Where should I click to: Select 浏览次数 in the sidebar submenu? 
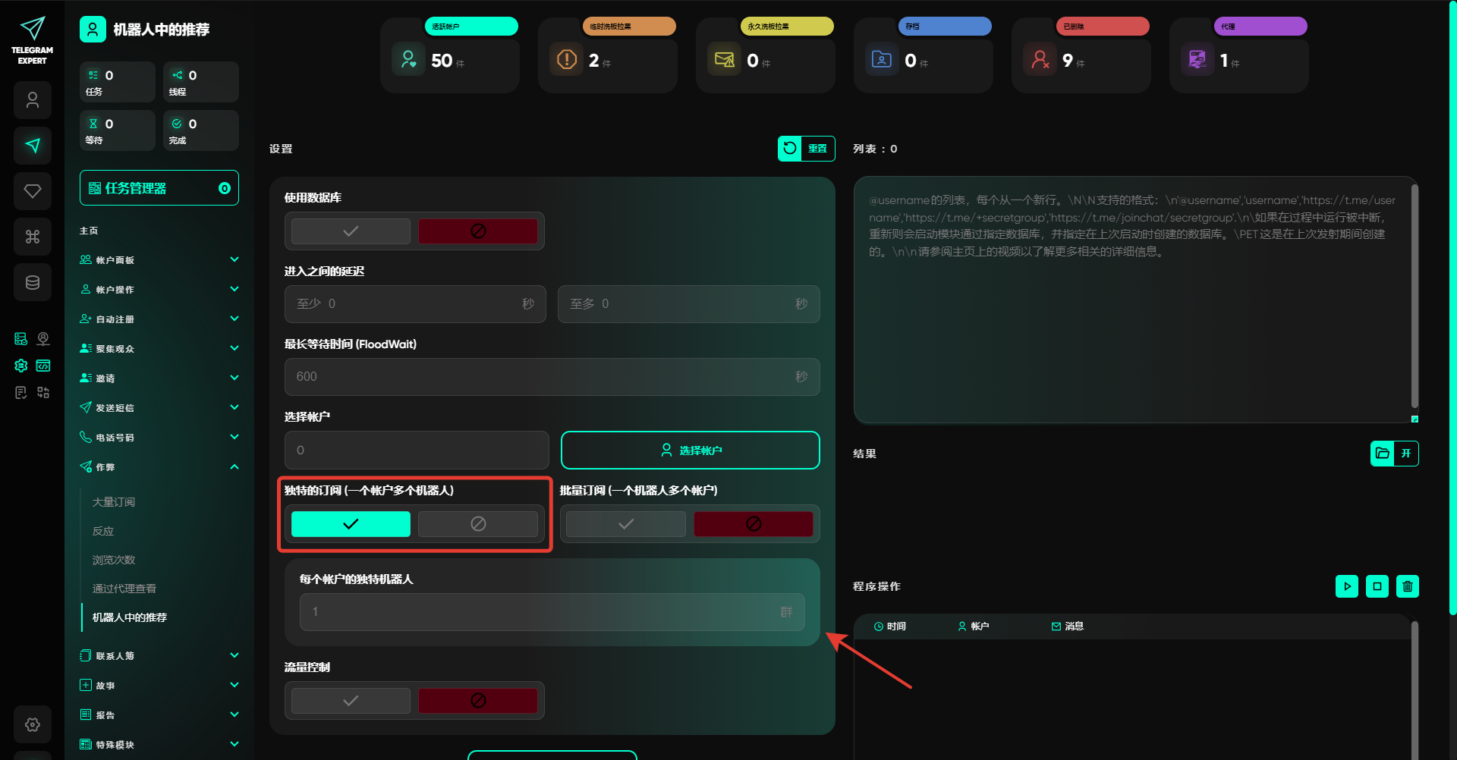click(x=114, y=560)
